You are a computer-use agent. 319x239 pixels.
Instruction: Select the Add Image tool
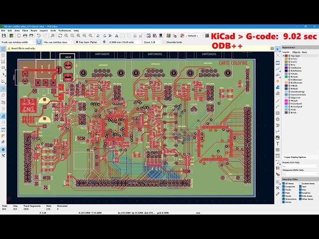278,137
